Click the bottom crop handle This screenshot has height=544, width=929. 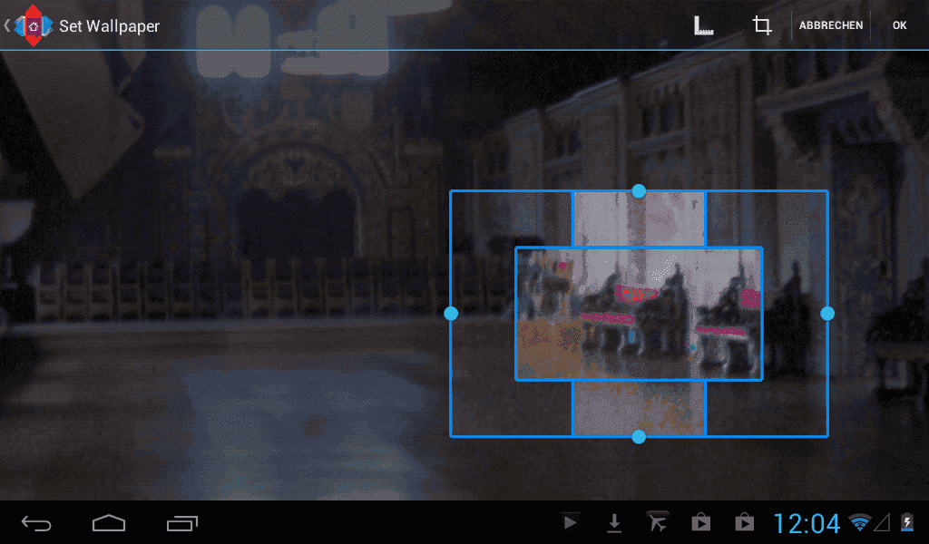pos(639,437)
